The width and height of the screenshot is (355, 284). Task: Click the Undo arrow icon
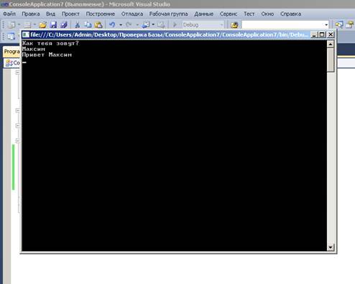click(112, 24)
